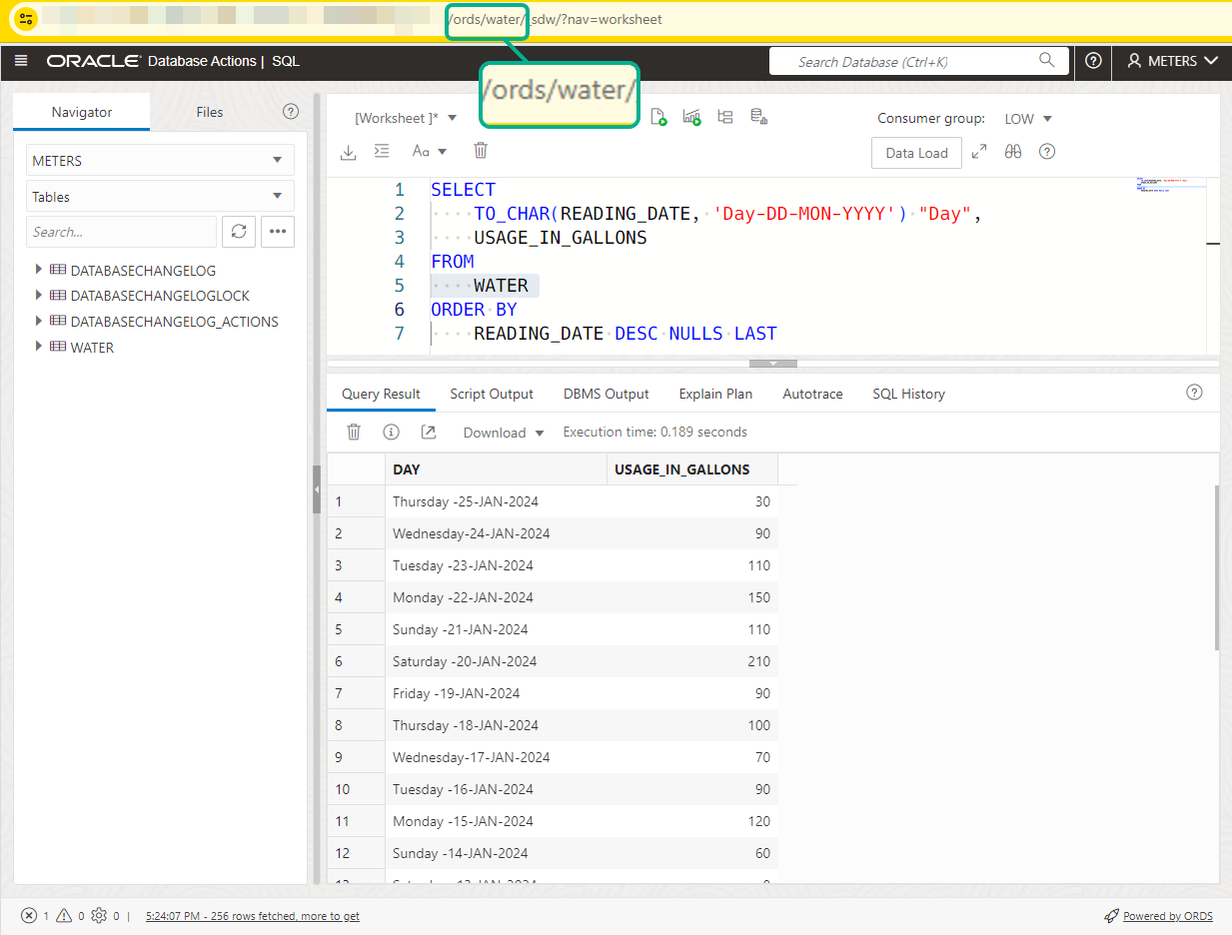This screenshot has height=935, width=1232.
Task: Click the Navigator Search field
Action: (121, 232)
